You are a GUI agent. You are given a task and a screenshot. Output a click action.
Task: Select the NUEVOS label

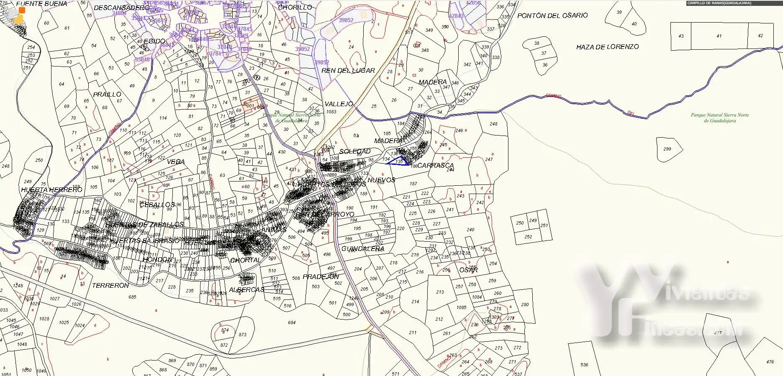(382, 180)
